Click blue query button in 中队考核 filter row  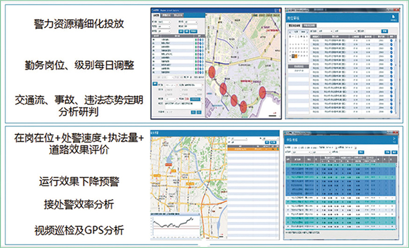pos(361,152)
